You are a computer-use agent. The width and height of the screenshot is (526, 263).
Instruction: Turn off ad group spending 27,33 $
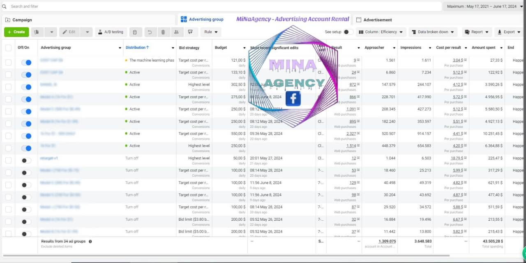pos(26,62)
